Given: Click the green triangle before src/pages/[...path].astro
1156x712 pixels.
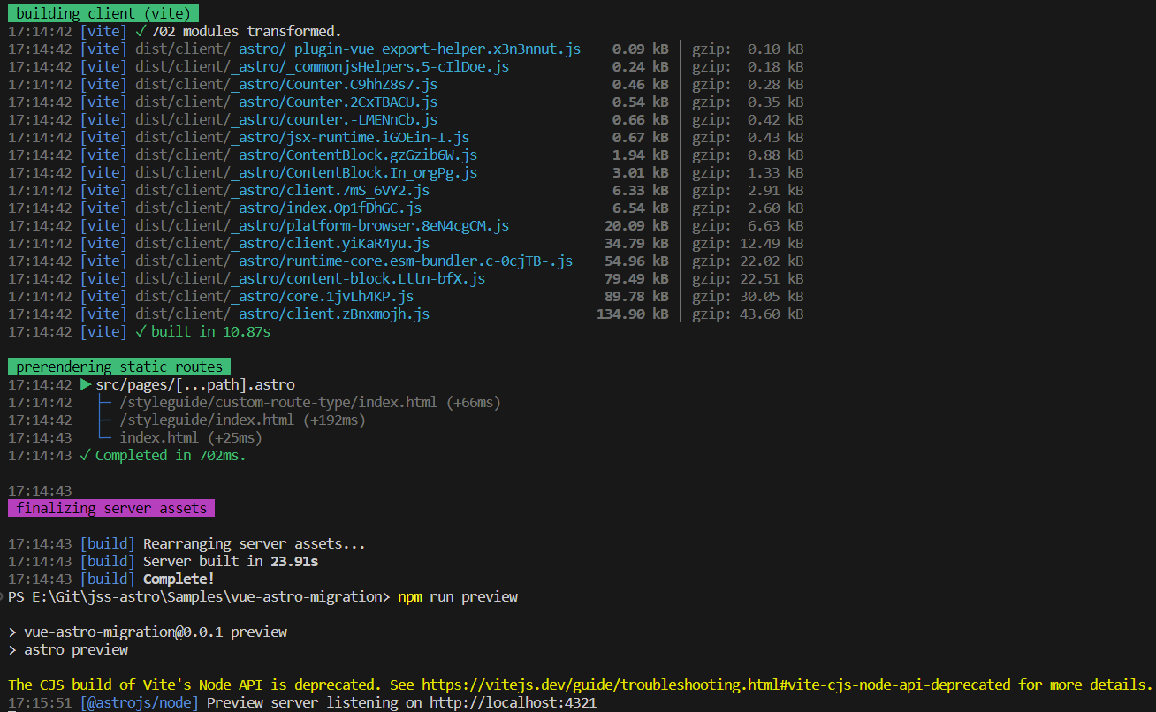Looking at the screenshot, I should [86, 385].
